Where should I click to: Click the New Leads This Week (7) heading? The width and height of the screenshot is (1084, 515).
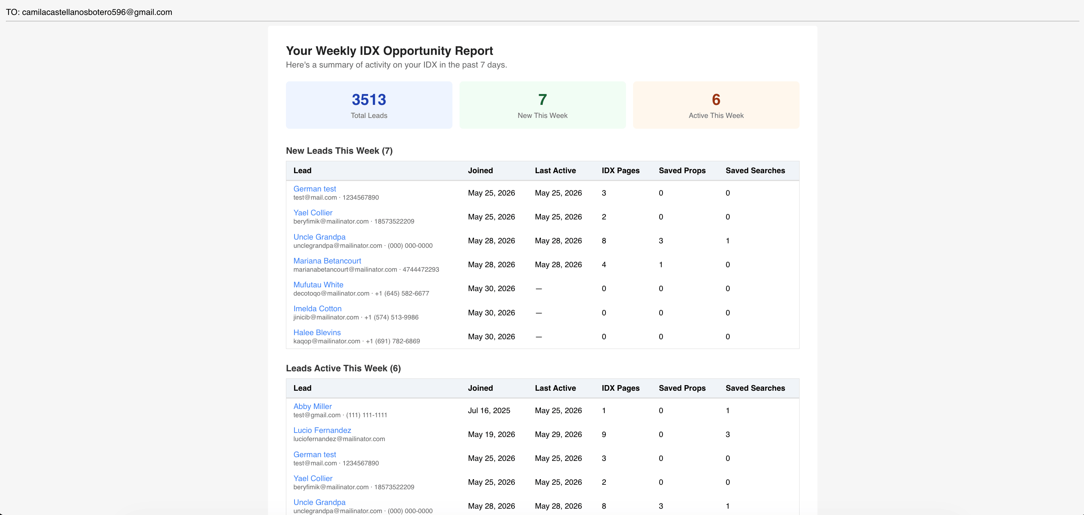point(339,151)
